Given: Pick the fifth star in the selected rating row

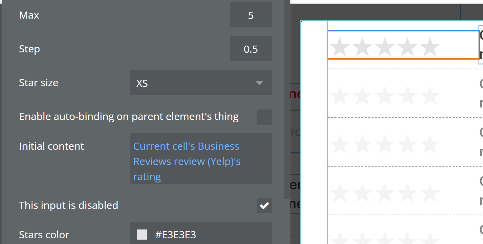Looking at the screenshot, I should [430, 47].
